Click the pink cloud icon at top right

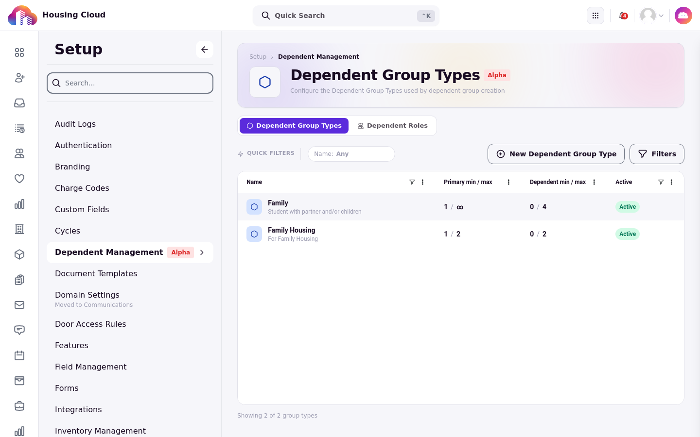pos(683,16)
